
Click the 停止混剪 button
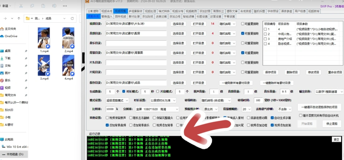(x=332, y=124)
